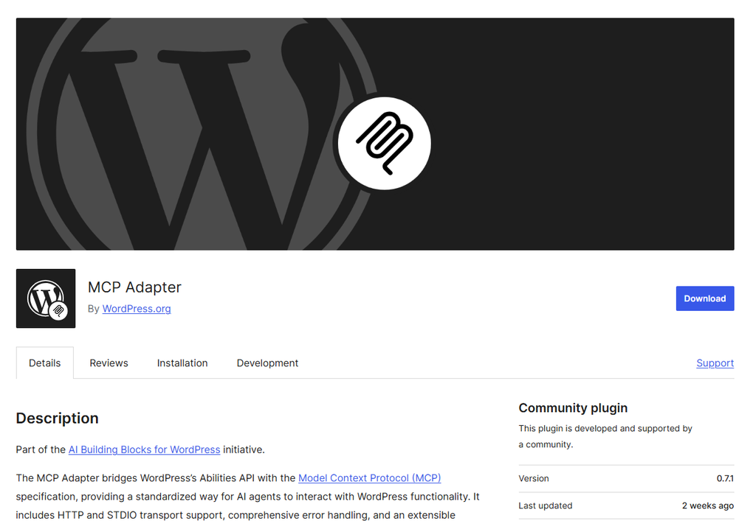
Task: Switch to the Reviews tab
Action: pyautogui.click(x=109, y=363)
